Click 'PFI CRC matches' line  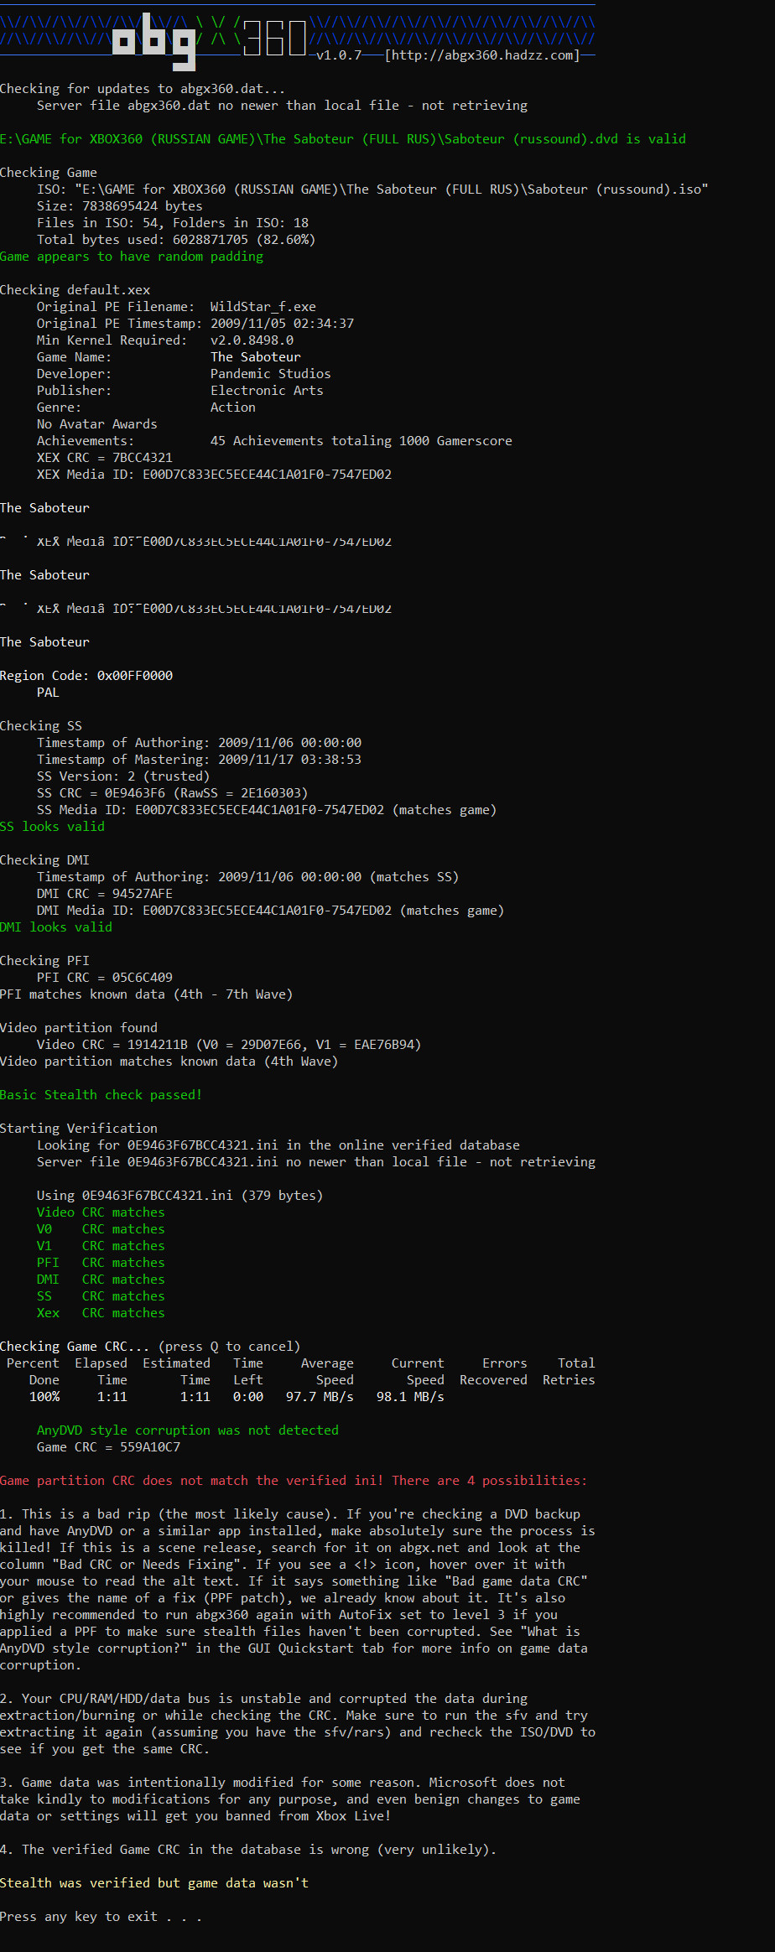(x=101, y=1263)
